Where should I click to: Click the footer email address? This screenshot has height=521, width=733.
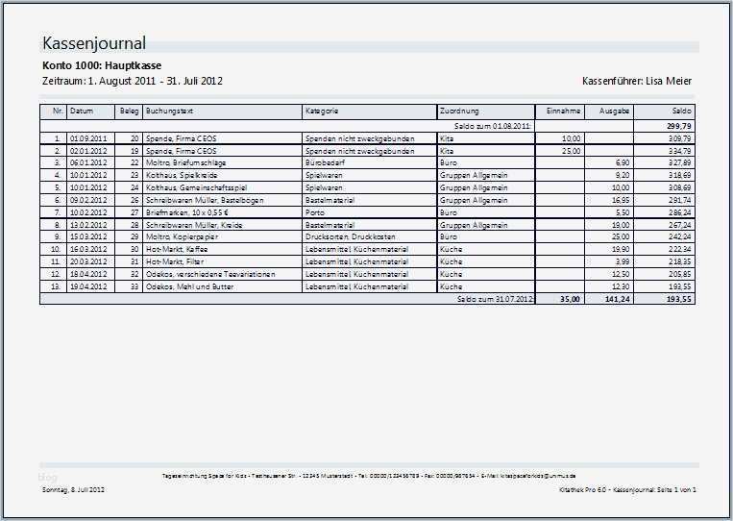click(538, 476)
